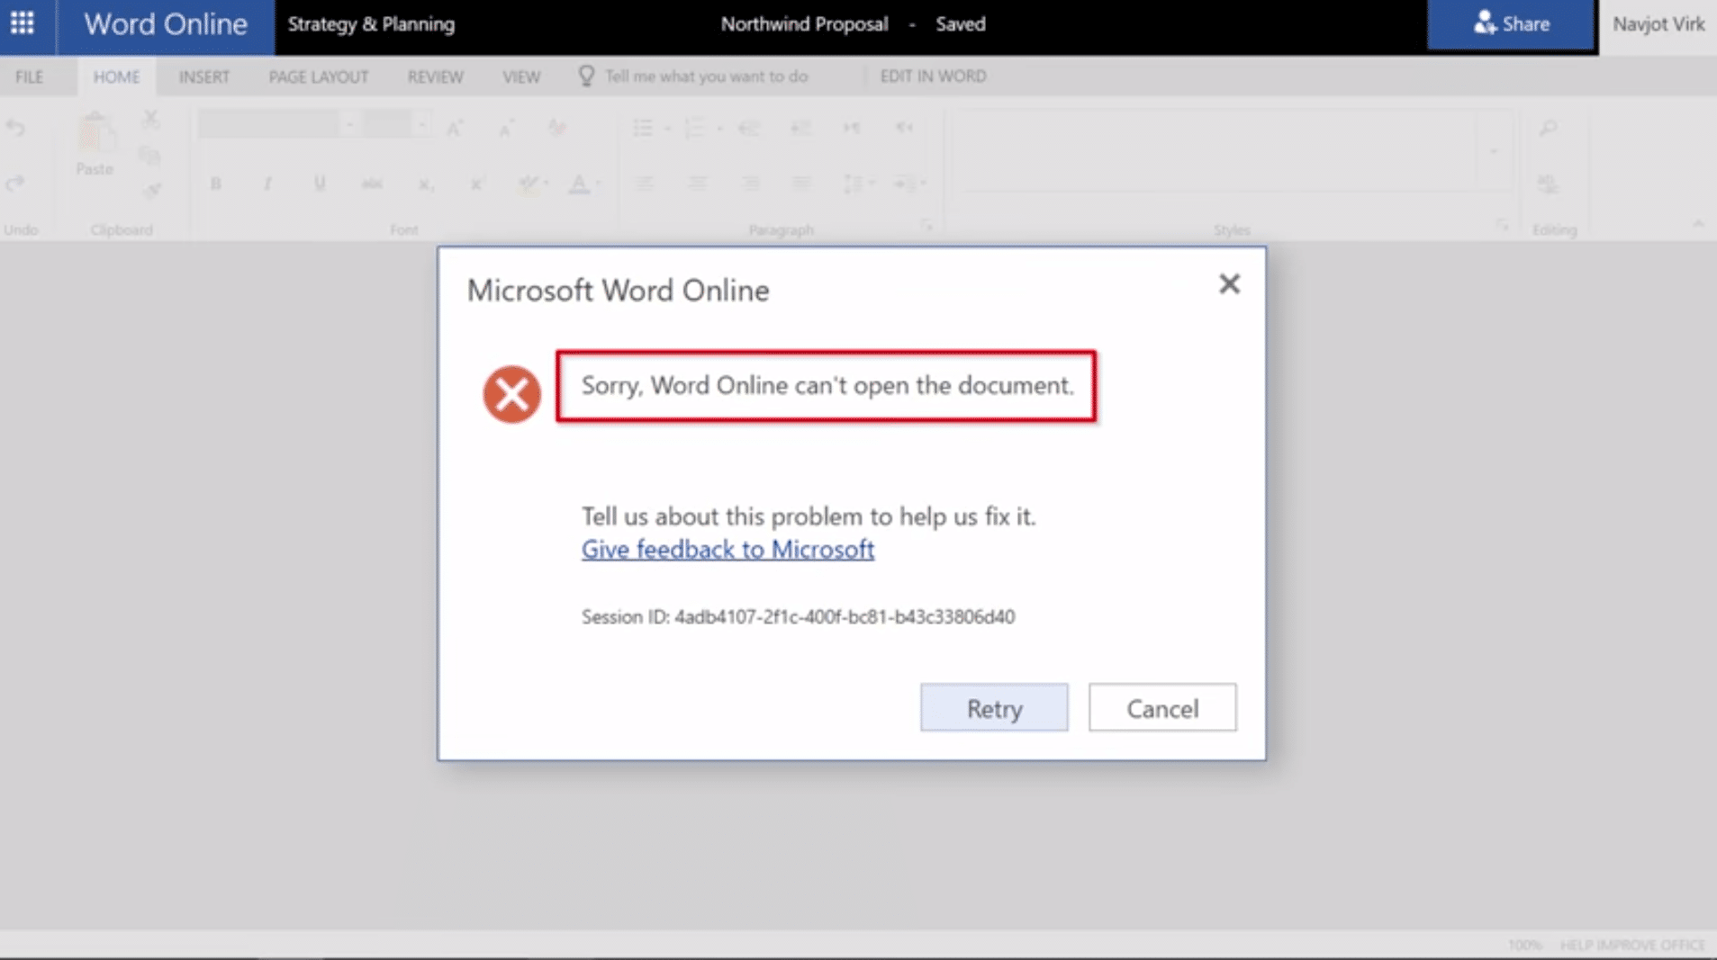Click the Justify alignment icon

800,184
